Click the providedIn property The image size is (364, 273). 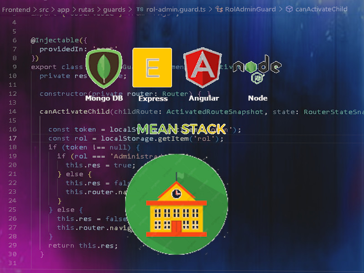[x=61, y=49]
